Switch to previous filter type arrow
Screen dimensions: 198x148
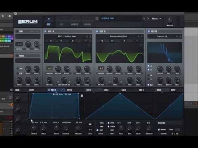tap(177, 37)
